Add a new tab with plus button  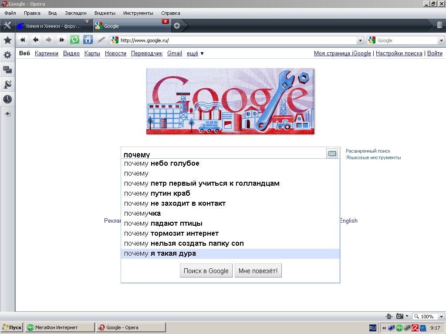[x=177, y=26]
